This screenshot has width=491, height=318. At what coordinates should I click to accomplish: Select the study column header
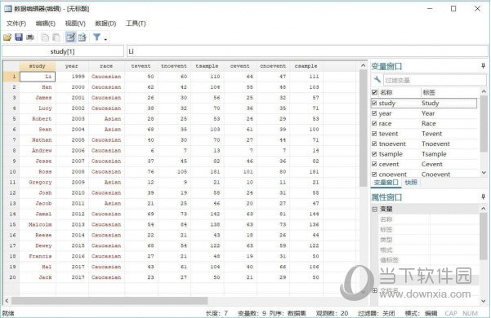tap(38, 66)
